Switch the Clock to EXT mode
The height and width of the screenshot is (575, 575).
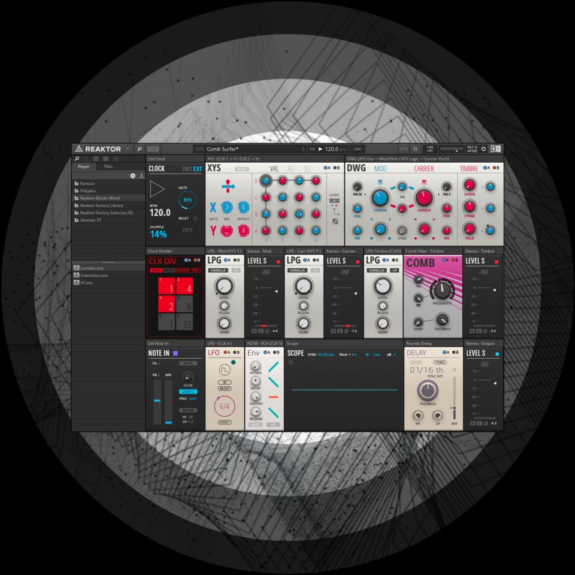pyautogui.click(x=198, y=169)
